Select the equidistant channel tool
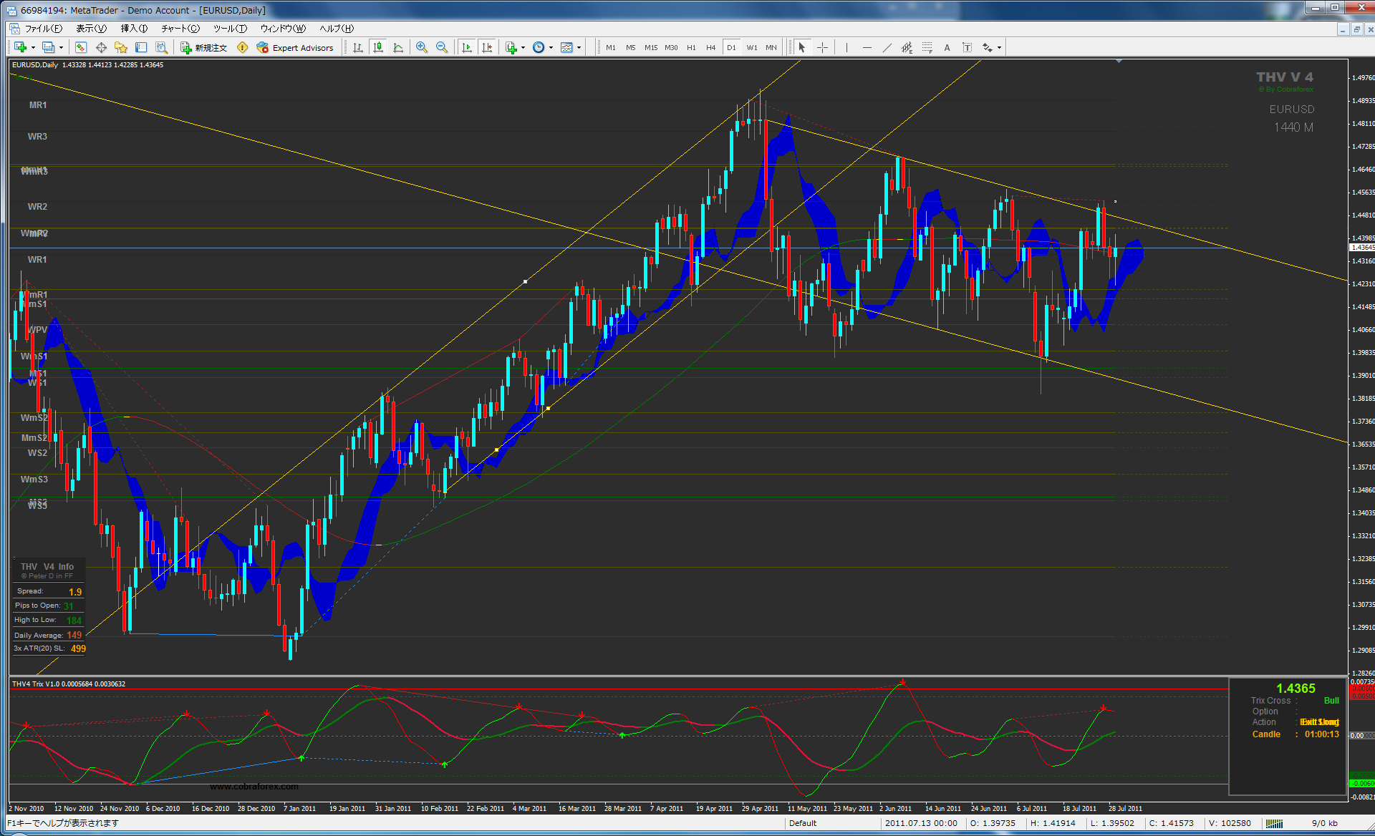Image resolution: width=1375 pixels, height=836 pixels. [x=907, y=47]
